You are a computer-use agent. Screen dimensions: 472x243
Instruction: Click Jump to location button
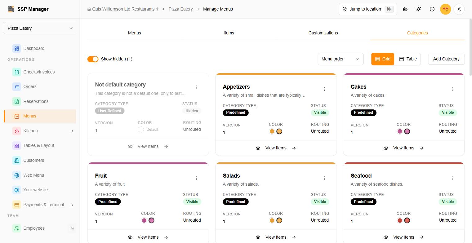pos(368,9)
